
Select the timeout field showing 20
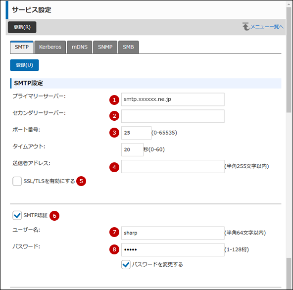(132, 149)
